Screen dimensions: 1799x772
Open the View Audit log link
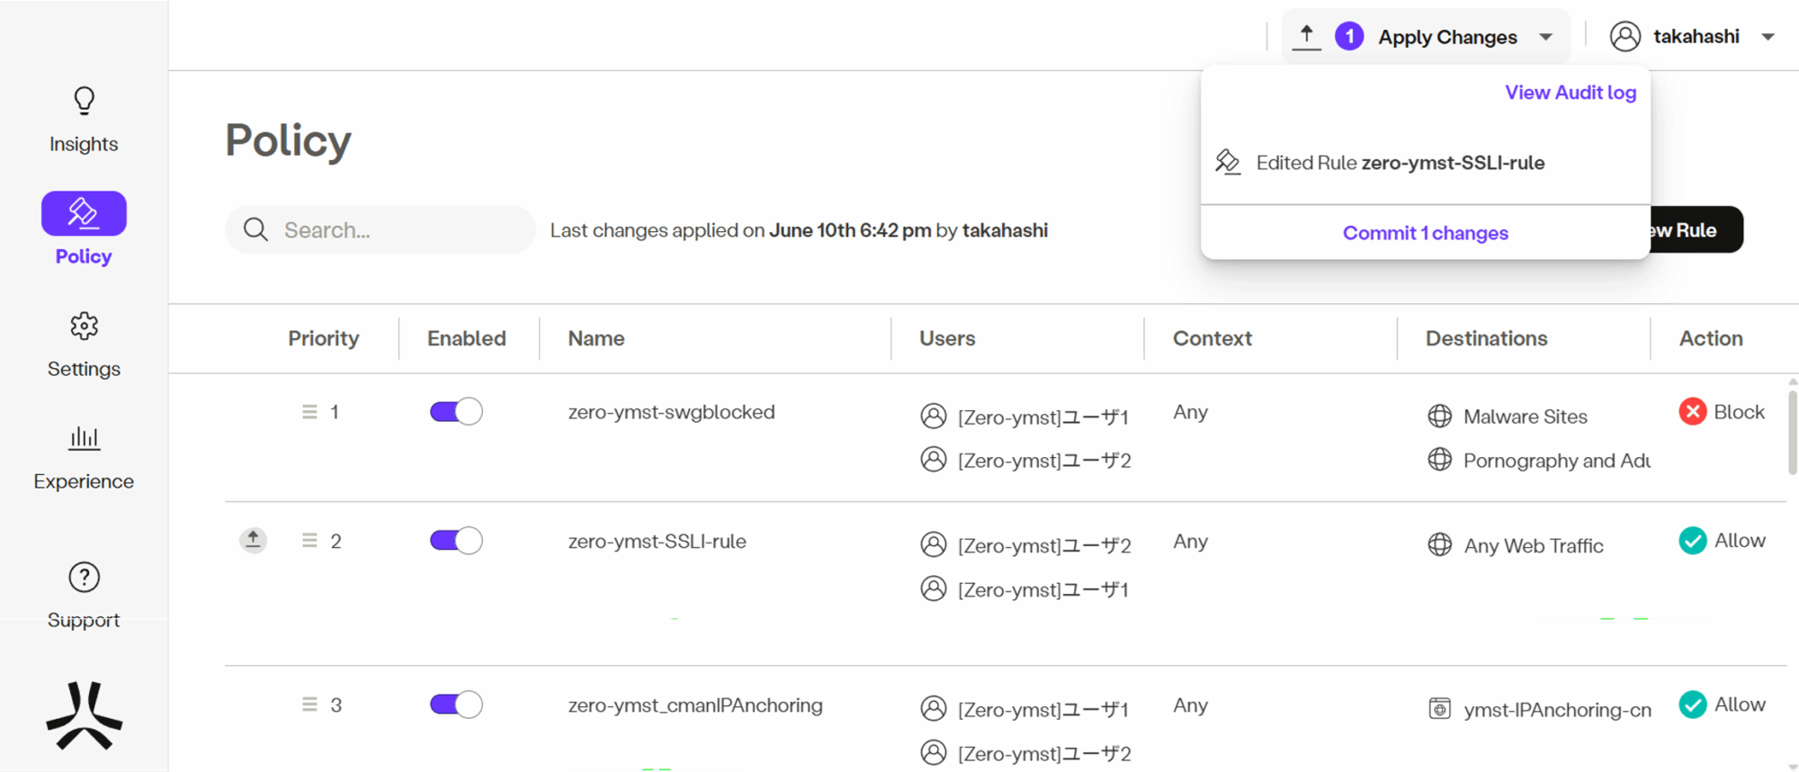pos(1570,93)
